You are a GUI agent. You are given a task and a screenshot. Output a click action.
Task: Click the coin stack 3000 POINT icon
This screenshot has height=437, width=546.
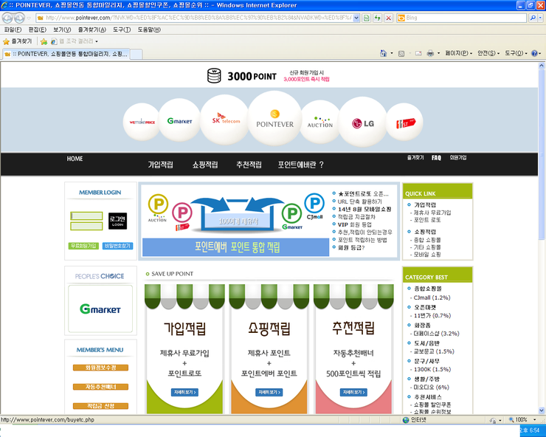[x=214, y=75]
